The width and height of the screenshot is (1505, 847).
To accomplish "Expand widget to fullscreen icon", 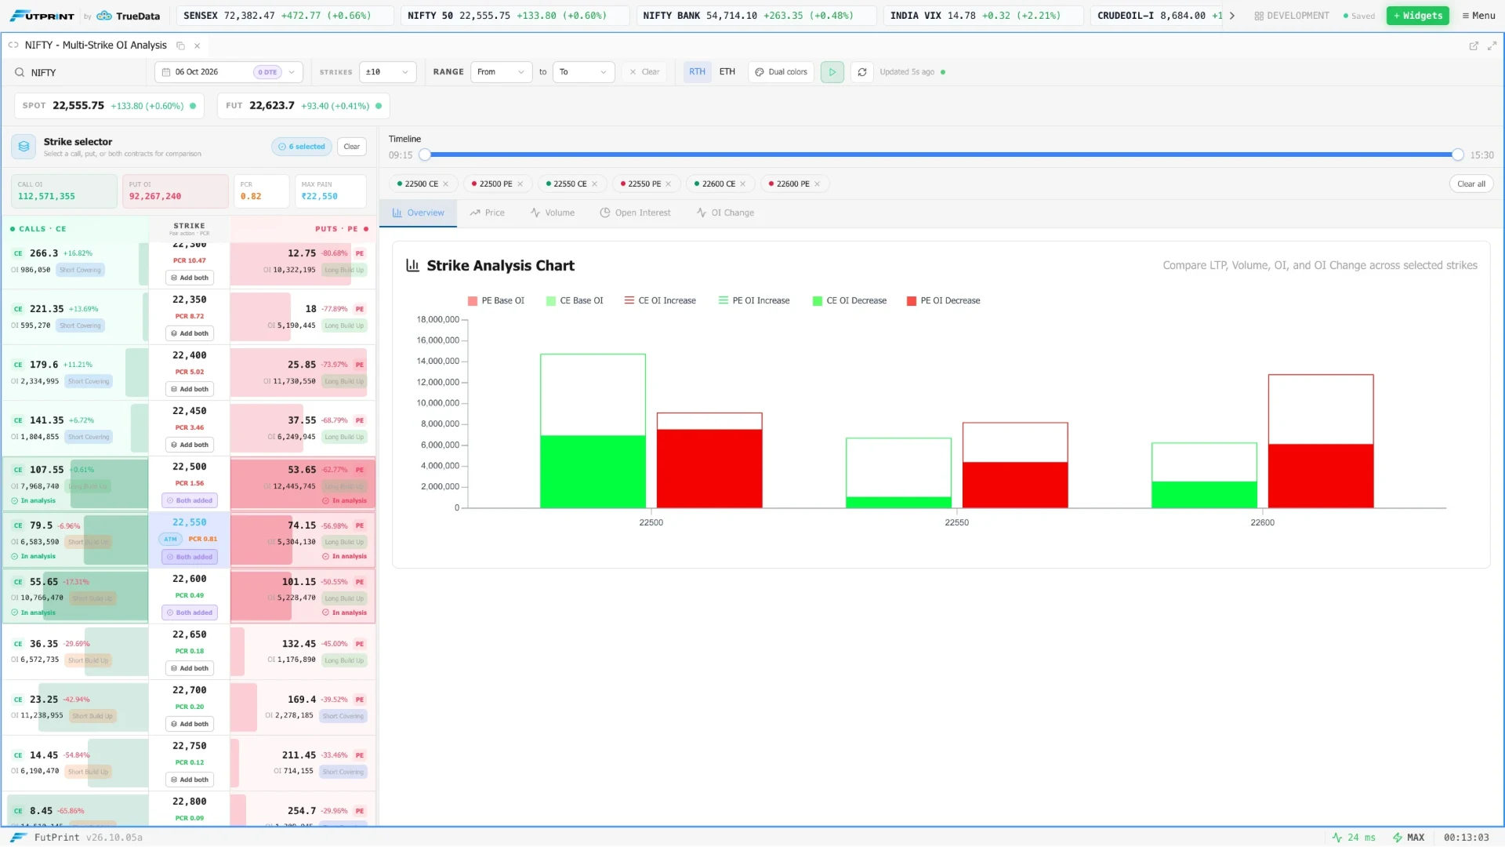I will coord(1492,45).
